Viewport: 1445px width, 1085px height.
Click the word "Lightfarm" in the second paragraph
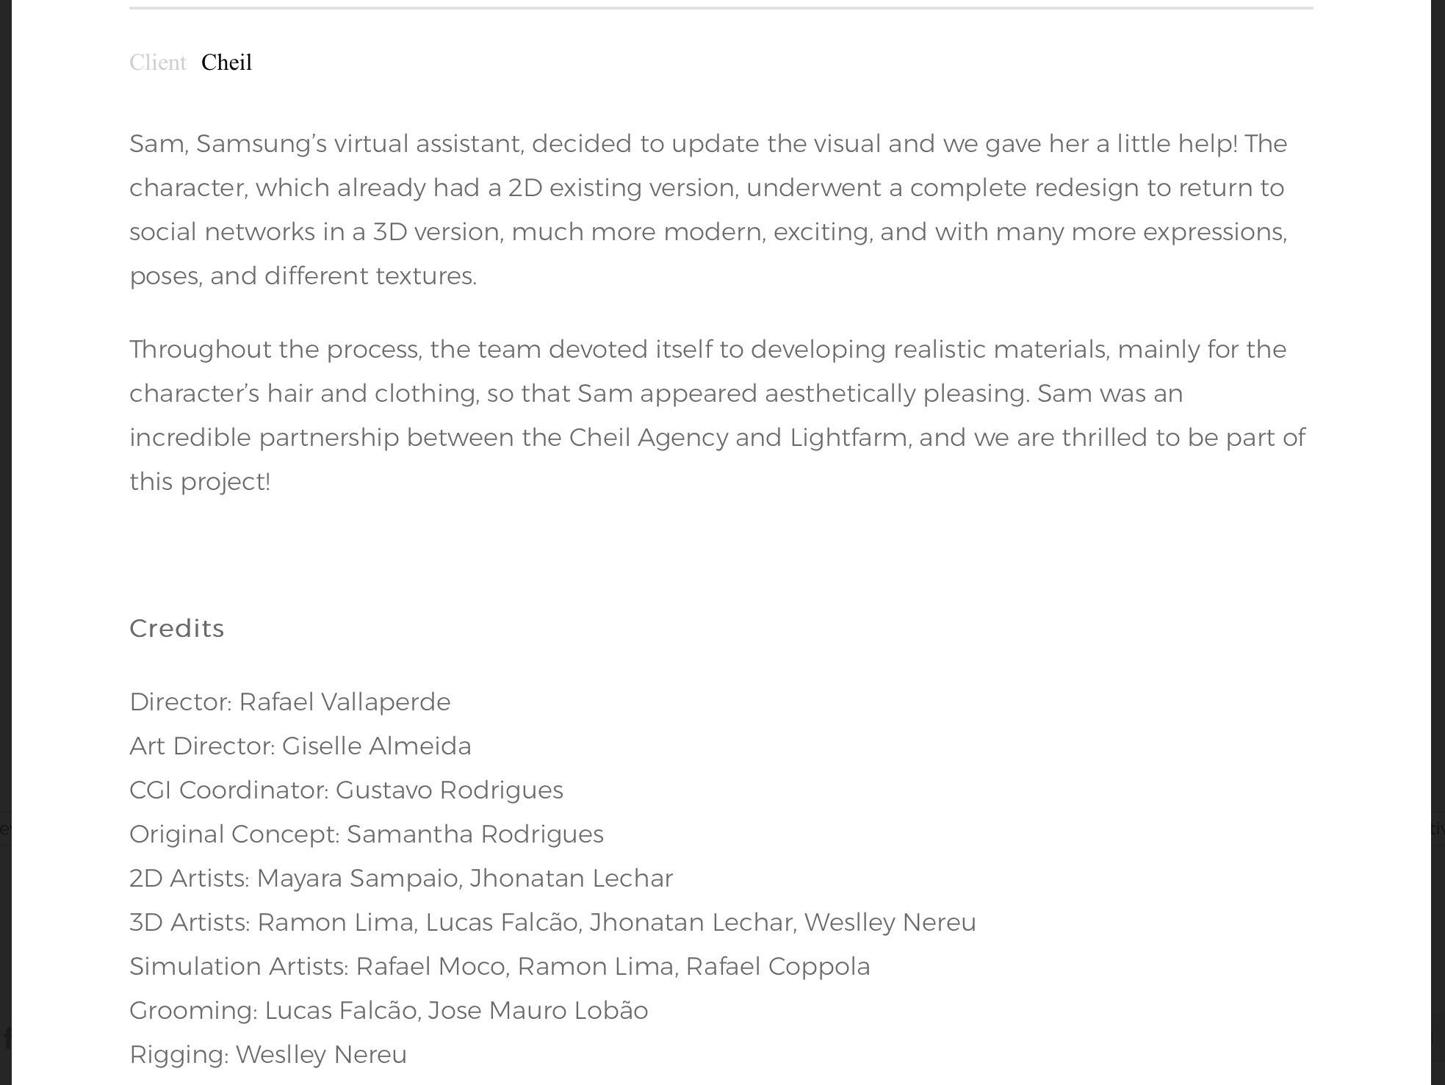(x=850, y=437)
